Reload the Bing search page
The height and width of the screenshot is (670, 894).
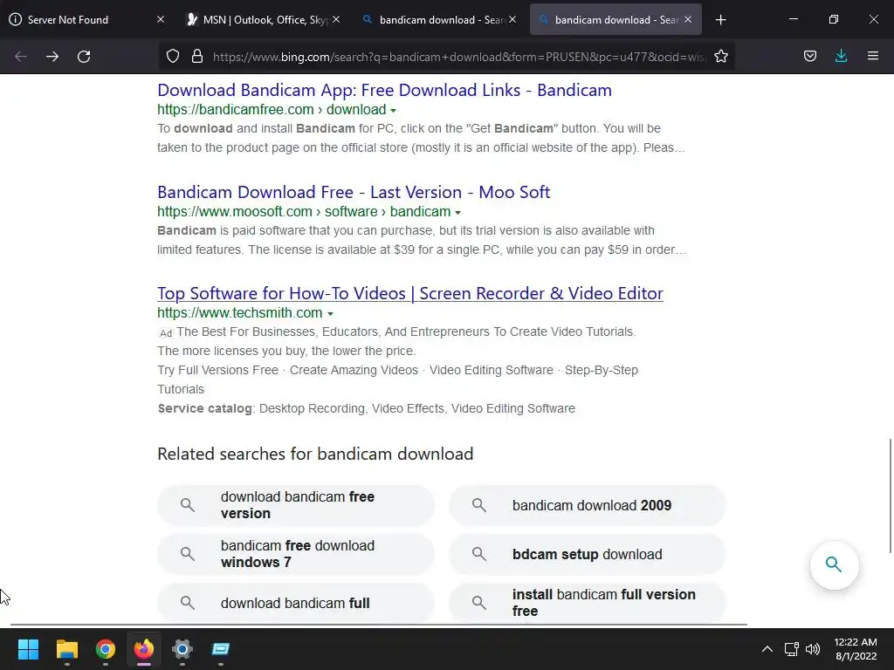pyautogui.click(x=84, y=57)
